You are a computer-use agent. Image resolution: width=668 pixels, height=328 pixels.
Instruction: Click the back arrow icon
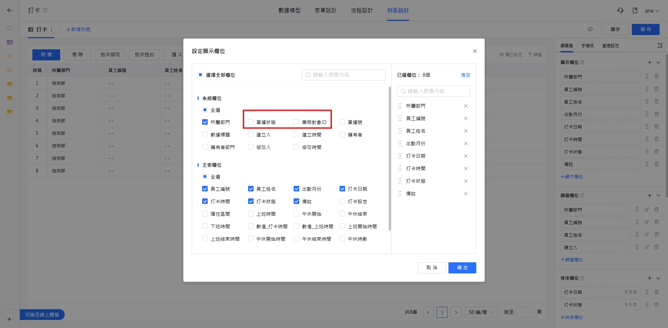click(10, 10)
